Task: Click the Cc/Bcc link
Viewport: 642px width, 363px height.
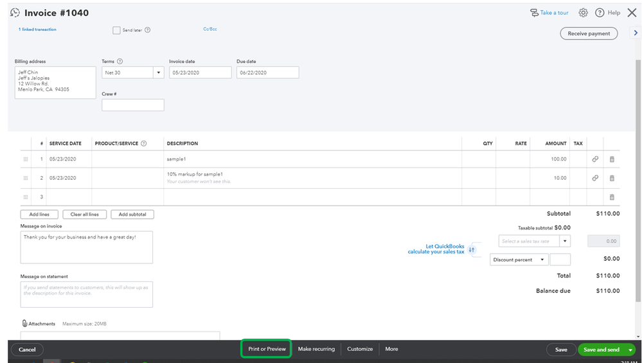Action: click(x=210, y=29)
